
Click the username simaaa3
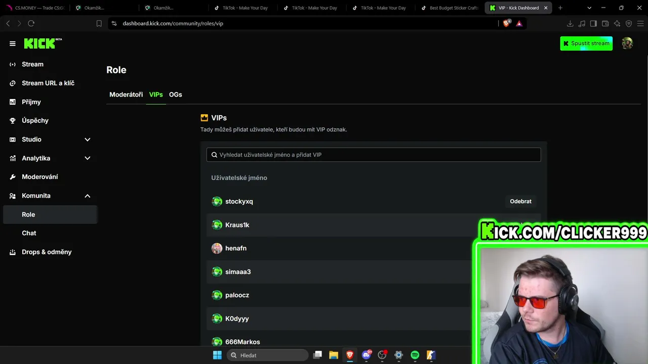(x=238, y=272)
